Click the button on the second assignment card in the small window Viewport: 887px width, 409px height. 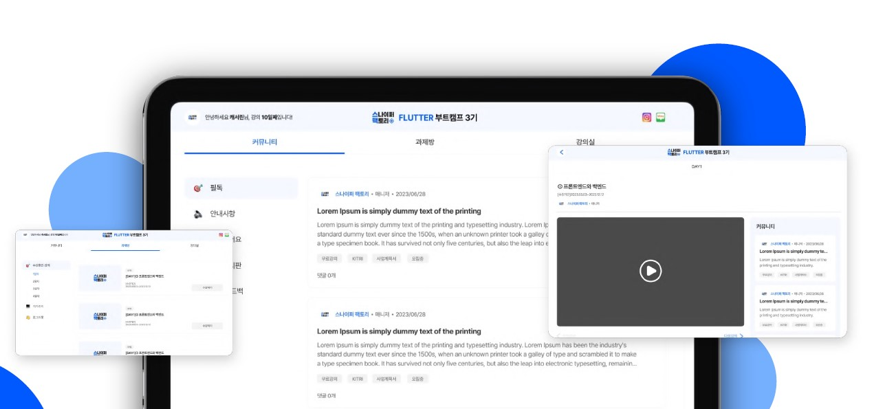click(207, 325)
